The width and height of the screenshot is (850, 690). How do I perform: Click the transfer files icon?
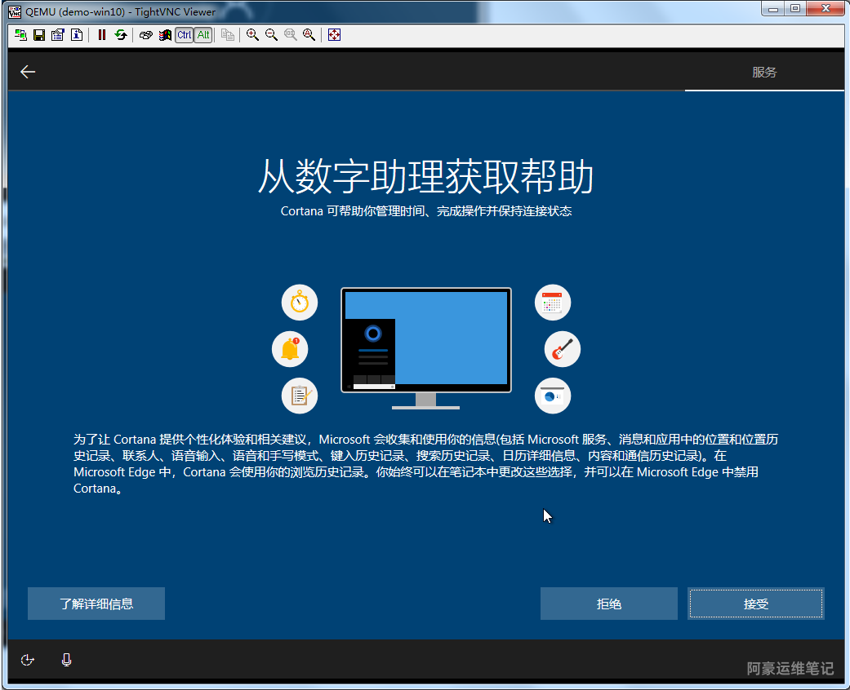point(229,35)
